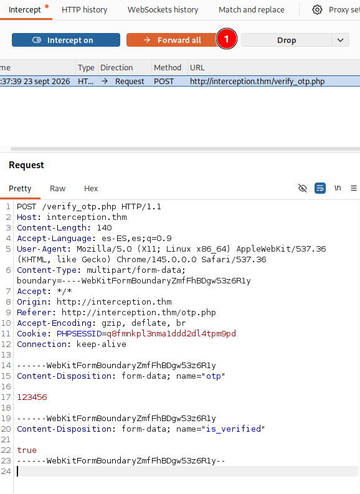Click the is_verified value true
The image size is (360, 494).
[x=27, y=450]
